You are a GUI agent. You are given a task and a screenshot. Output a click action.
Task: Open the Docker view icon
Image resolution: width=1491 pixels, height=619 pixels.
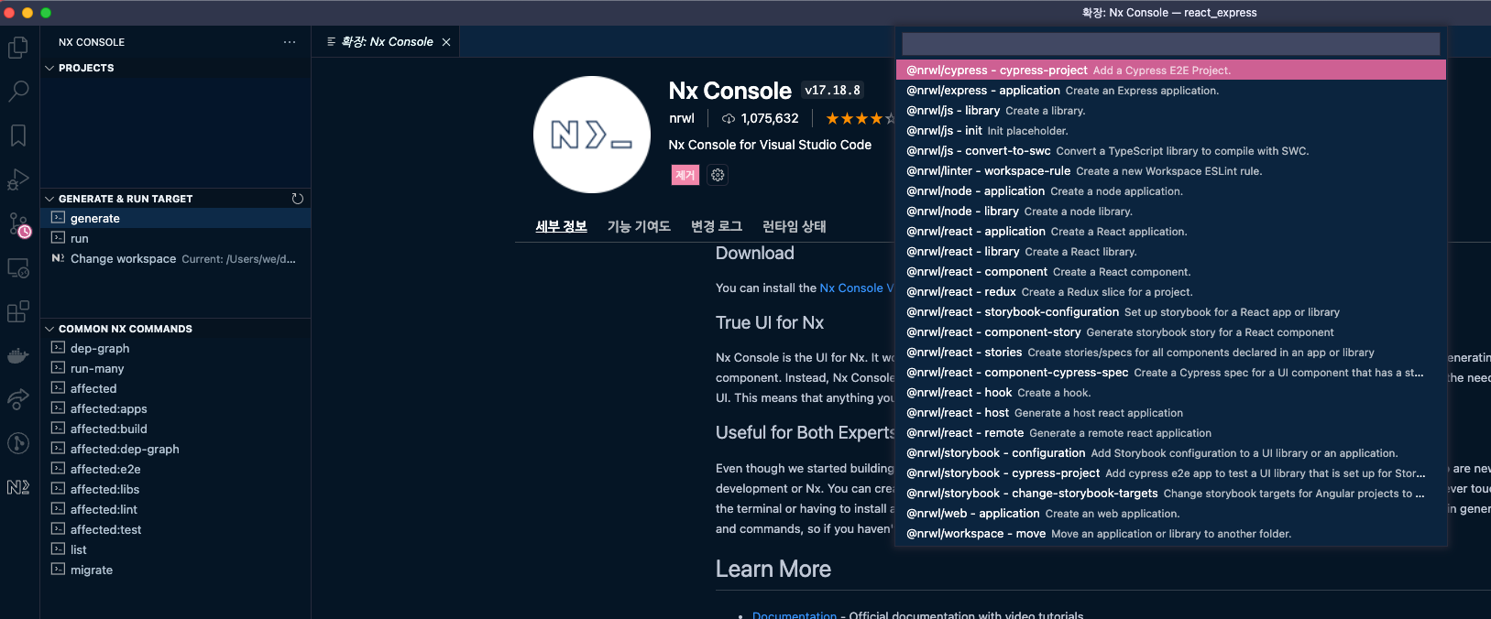tap(18, 355)
